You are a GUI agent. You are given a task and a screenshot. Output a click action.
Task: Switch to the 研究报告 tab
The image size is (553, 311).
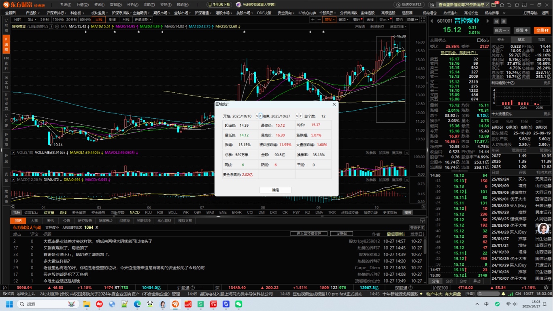click(85, 221)
